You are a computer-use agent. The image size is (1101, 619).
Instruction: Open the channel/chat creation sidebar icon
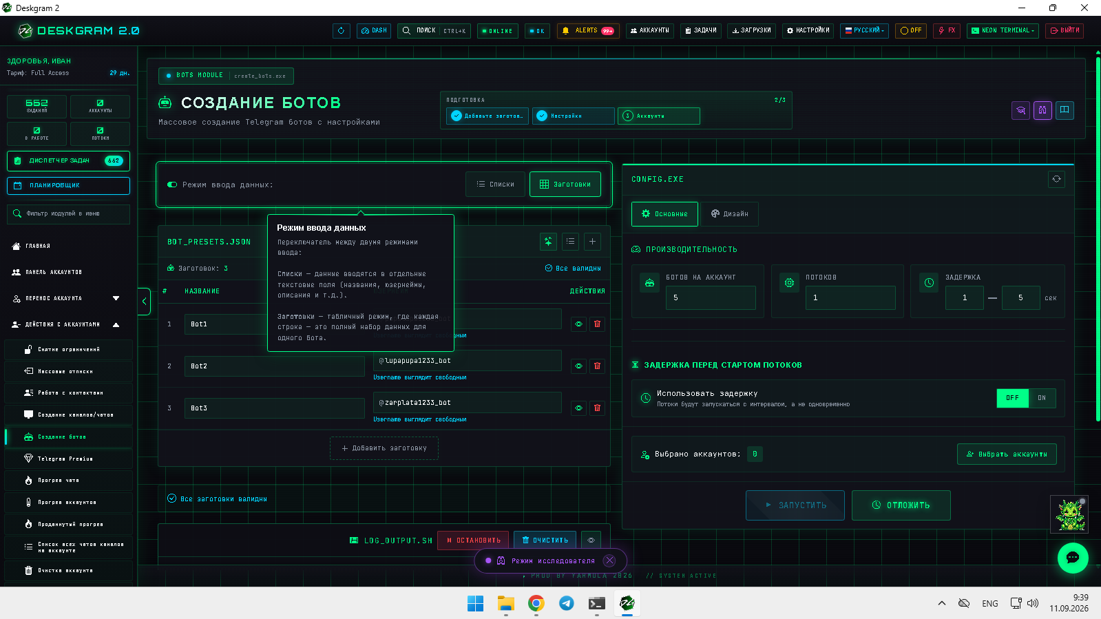28,415
